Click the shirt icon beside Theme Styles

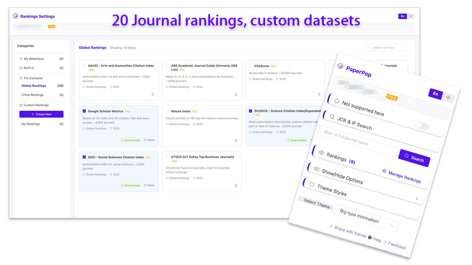pos(312,185)
